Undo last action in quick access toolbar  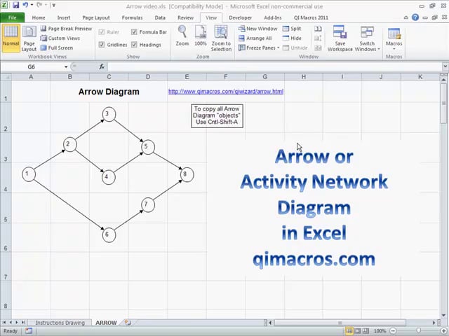click(x=25, y=5)
